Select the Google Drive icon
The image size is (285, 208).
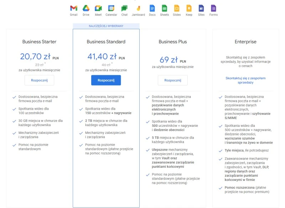(x=86, y=8)
